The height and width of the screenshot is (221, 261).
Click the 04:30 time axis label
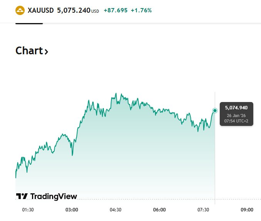[116, 210]
